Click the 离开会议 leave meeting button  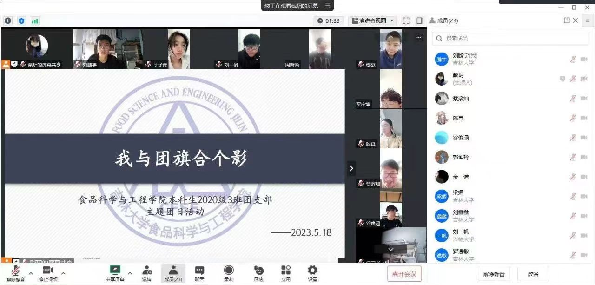pos(404,273)
